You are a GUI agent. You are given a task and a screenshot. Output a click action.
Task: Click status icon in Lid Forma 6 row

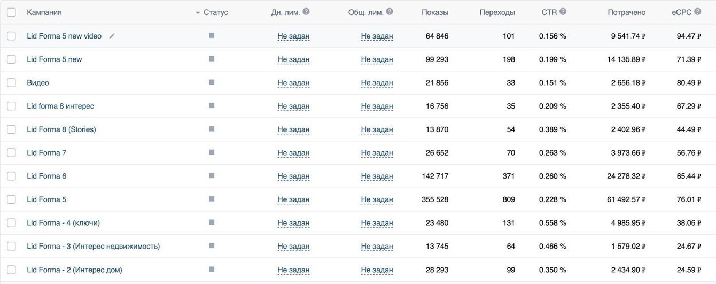(212, 176)
